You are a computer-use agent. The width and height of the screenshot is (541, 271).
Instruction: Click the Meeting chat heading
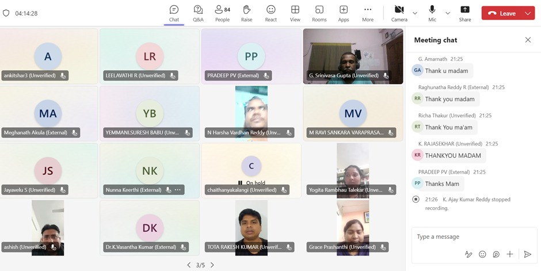point(436,40)
